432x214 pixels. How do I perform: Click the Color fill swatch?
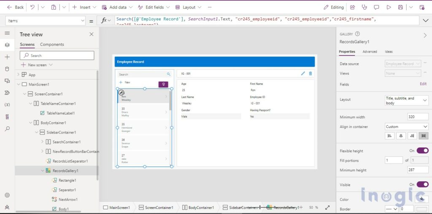[x=422, y=199]
